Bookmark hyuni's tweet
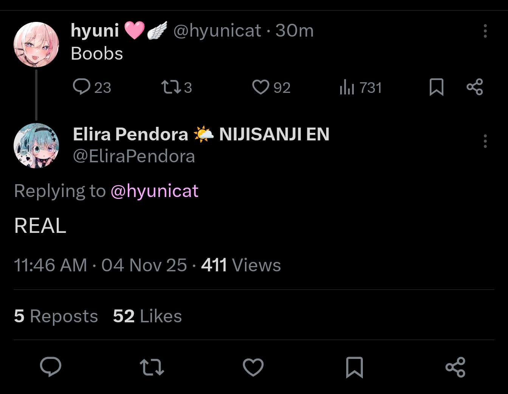Image resolution: width=508 pixels, height=394 pixels. (437, 87)
